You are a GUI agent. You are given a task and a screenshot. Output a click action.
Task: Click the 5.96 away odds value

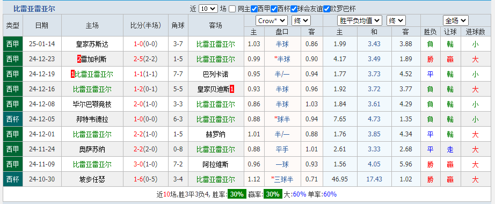pos(406,164)
